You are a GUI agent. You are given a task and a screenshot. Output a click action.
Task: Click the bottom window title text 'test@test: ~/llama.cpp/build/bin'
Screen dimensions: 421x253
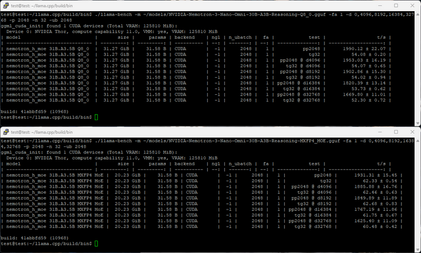point(41,132)
